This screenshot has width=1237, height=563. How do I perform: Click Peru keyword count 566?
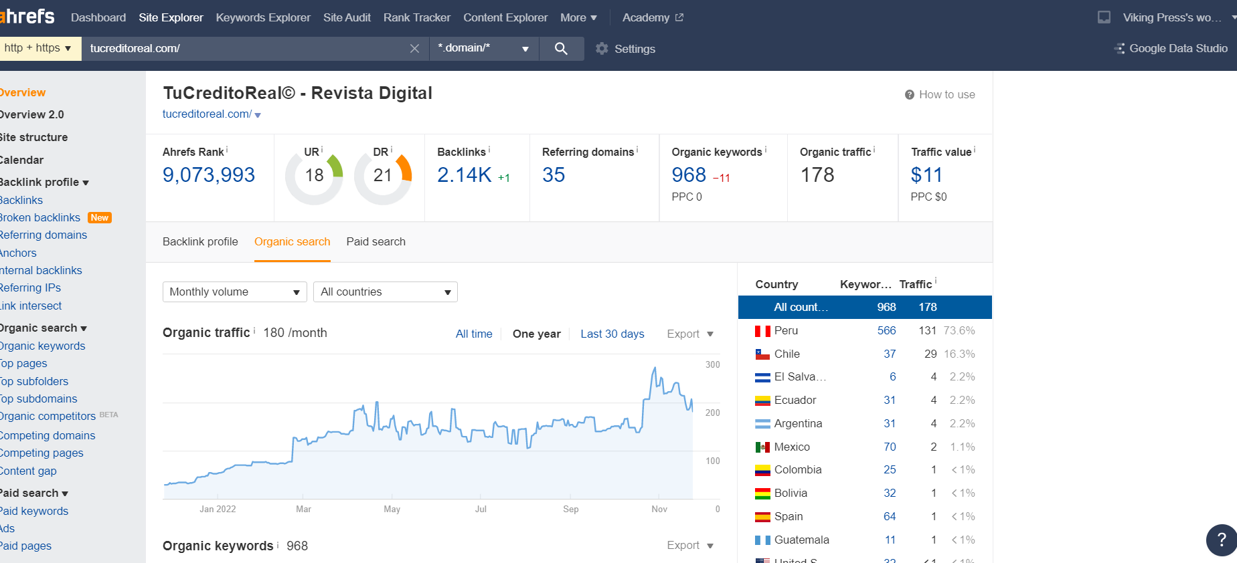coord(886,330)
